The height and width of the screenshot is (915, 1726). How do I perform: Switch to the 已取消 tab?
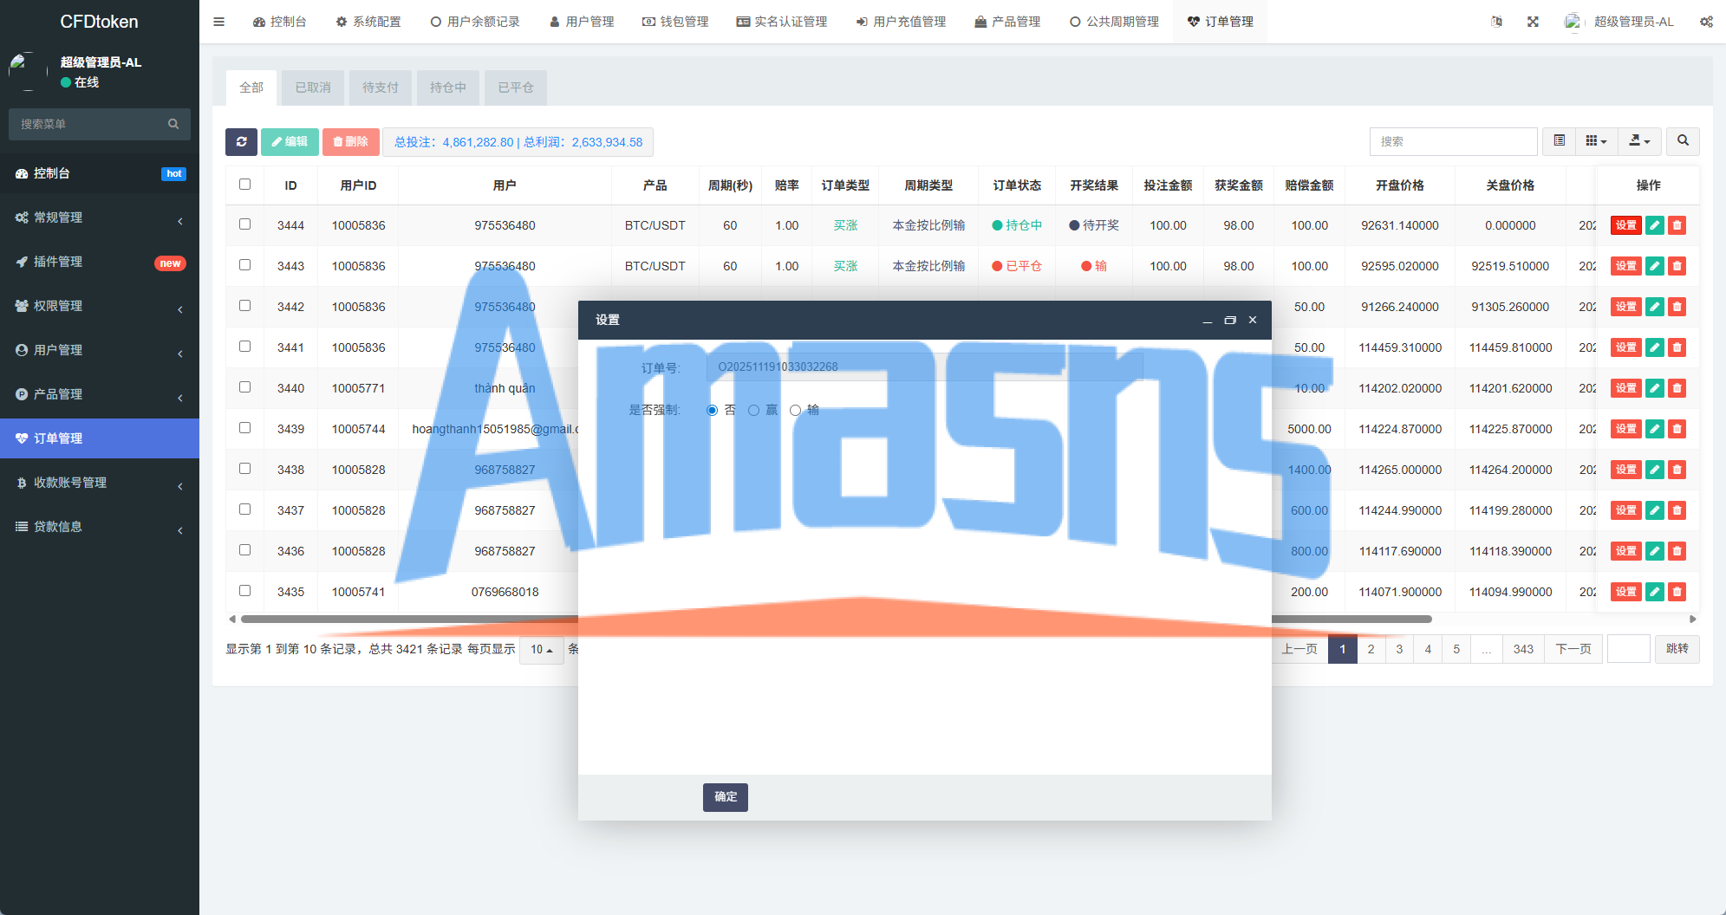tap(313, 88)
